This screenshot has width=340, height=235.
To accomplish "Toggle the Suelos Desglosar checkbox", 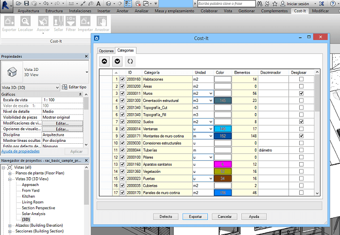I will coord(301,121).
